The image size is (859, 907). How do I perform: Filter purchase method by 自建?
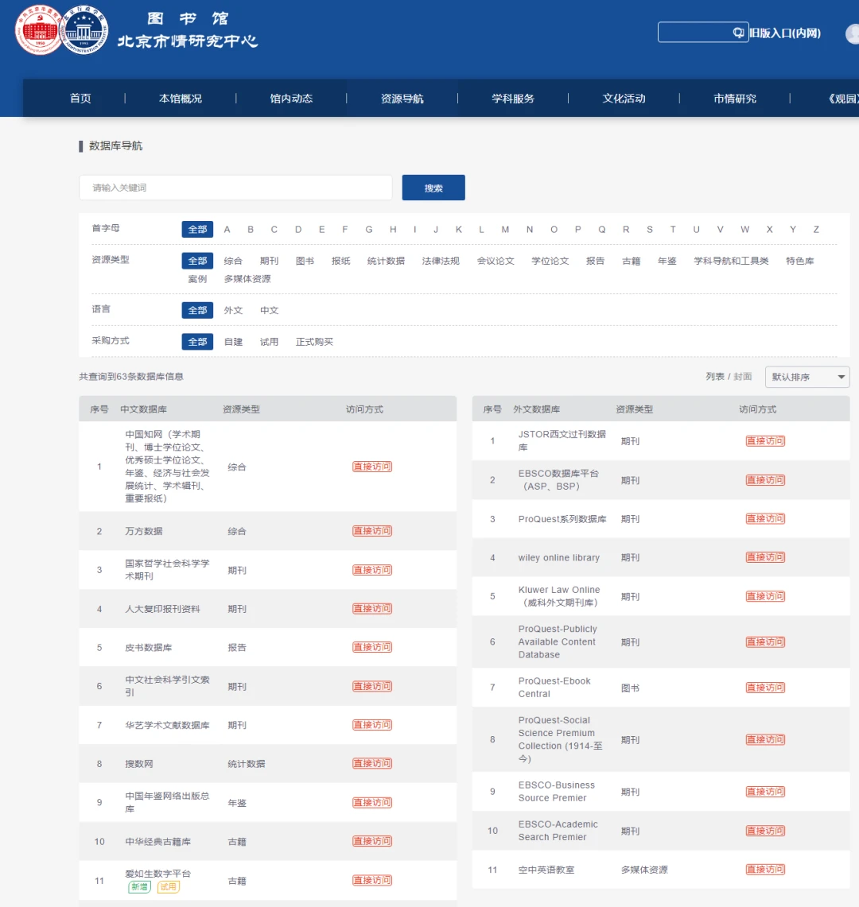point(233,342)
